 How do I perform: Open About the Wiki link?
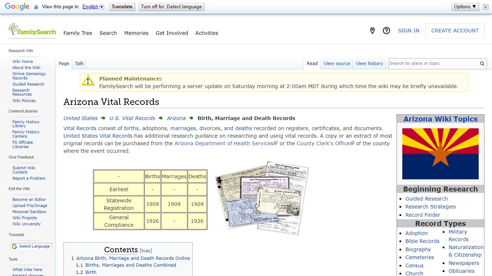pos(26,68)
